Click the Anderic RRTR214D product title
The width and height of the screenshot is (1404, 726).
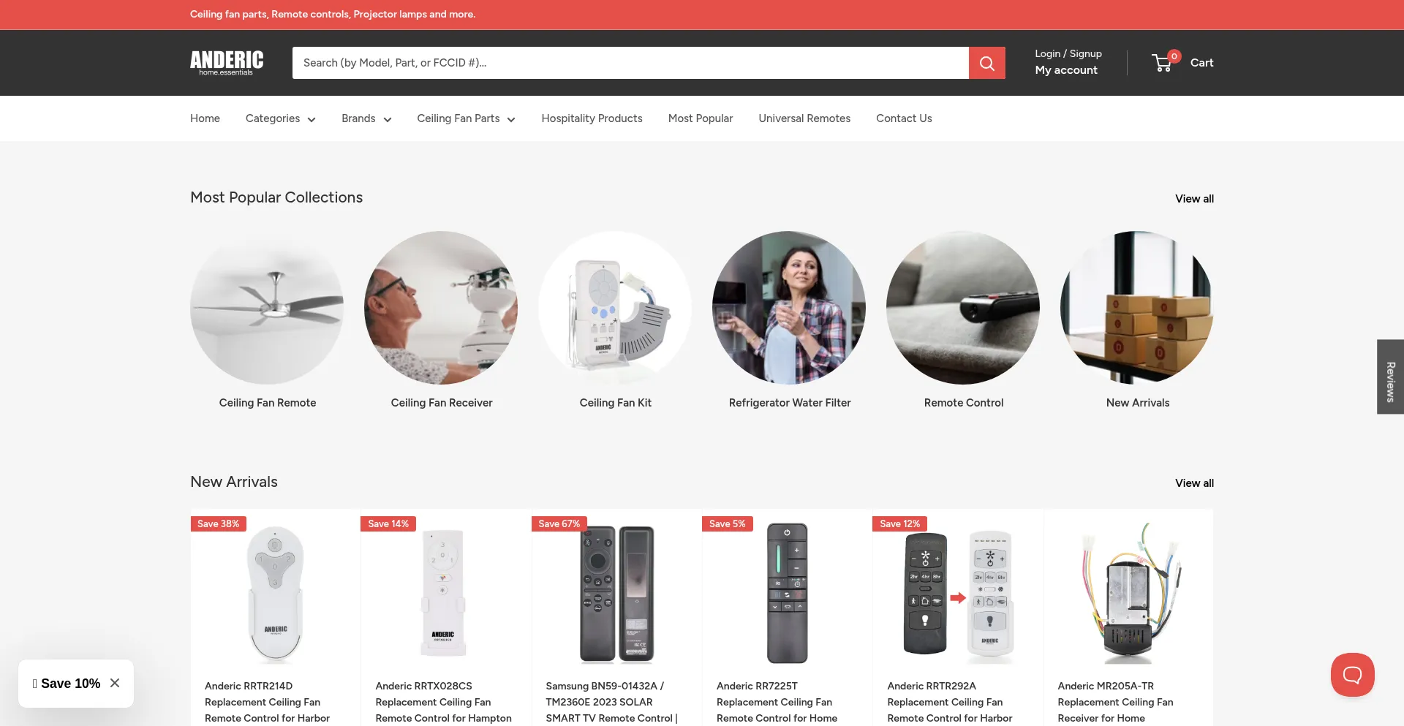pos(268,703)
